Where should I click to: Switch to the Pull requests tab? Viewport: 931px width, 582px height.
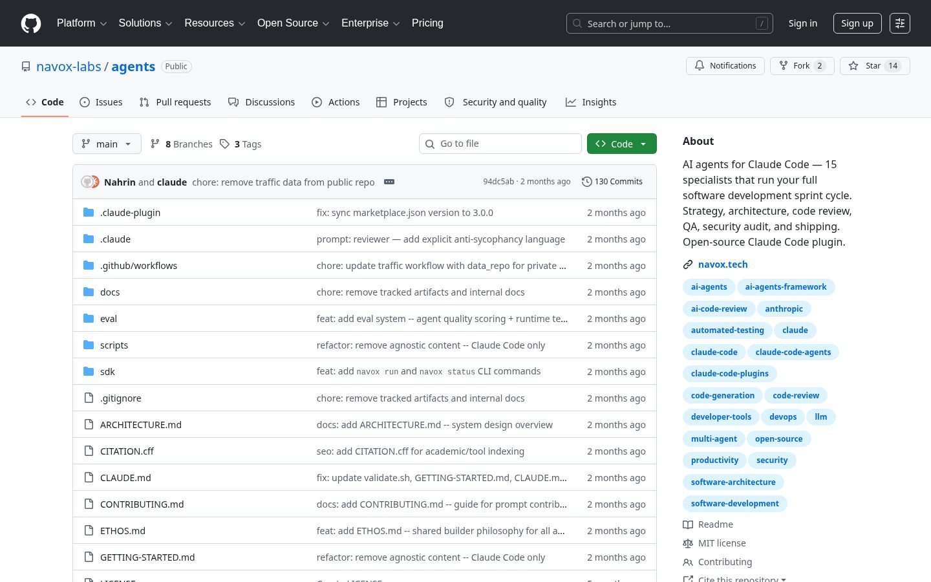[x=175, y=102]
